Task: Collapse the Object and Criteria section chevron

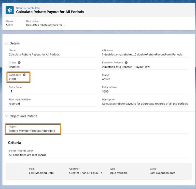Action: (x=7, y=116)
